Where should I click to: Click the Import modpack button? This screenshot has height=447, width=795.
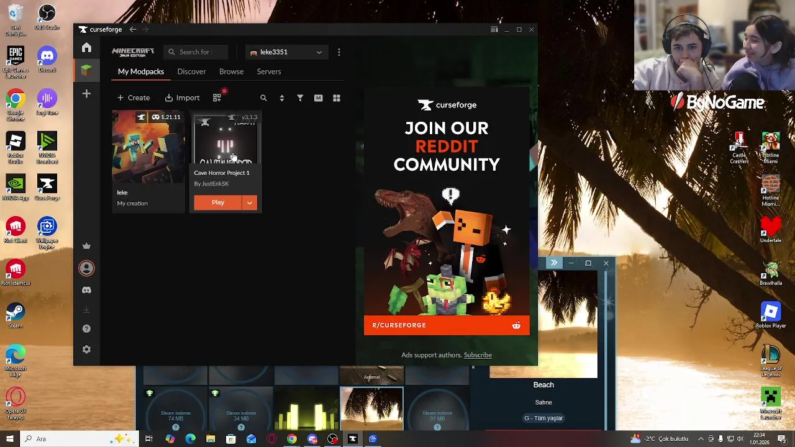182,97
